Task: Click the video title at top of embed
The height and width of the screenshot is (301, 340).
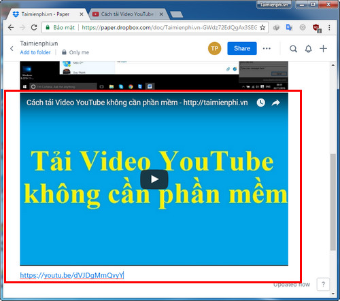Action: pyautogui.click(x=137, y=103)
